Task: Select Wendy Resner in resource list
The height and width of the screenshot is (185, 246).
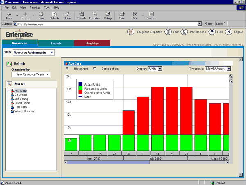Action: pyautogui.click(x=24, y=111)
